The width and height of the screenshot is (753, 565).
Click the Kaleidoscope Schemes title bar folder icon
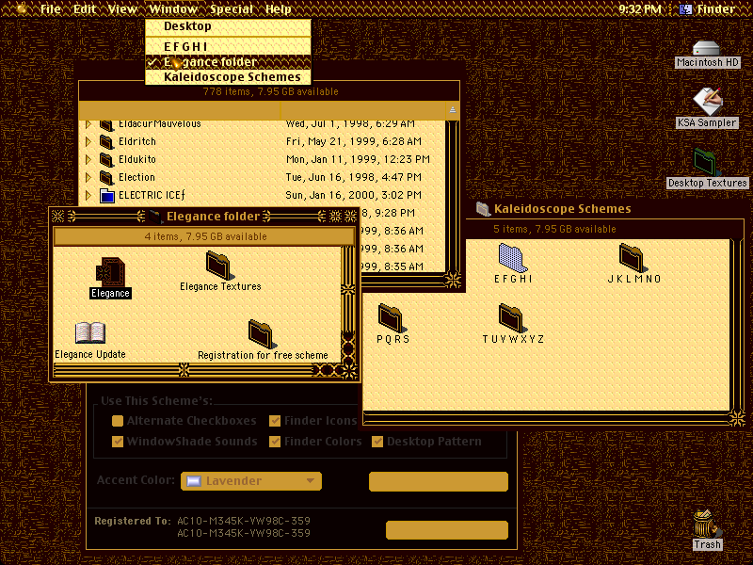pyautogui.click(x=483, y=209)
